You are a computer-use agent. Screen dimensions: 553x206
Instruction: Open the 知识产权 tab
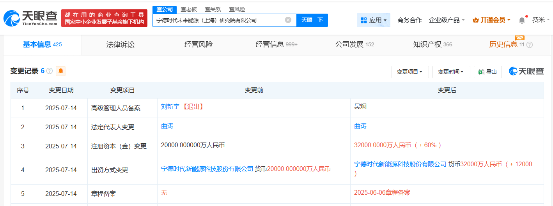pos(432,44)
